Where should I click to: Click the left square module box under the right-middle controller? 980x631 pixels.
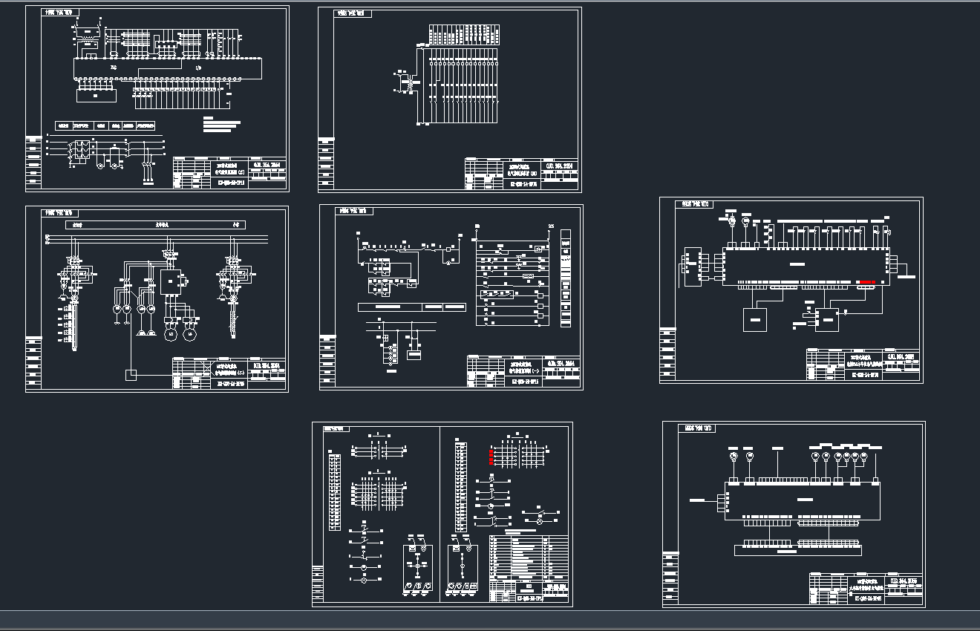(755, 319)
